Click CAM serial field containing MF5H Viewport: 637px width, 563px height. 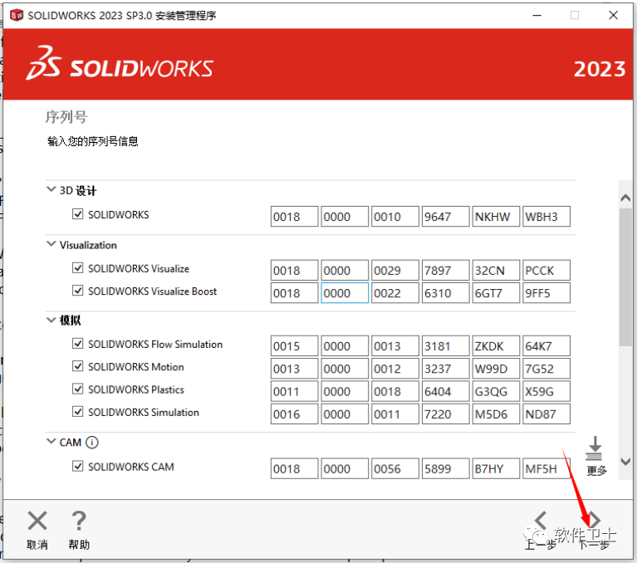(x=546, y=468)
